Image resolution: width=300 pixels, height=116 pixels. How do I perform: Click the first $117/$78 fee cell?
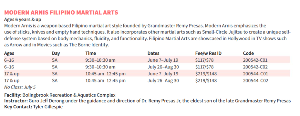(204, 60)
